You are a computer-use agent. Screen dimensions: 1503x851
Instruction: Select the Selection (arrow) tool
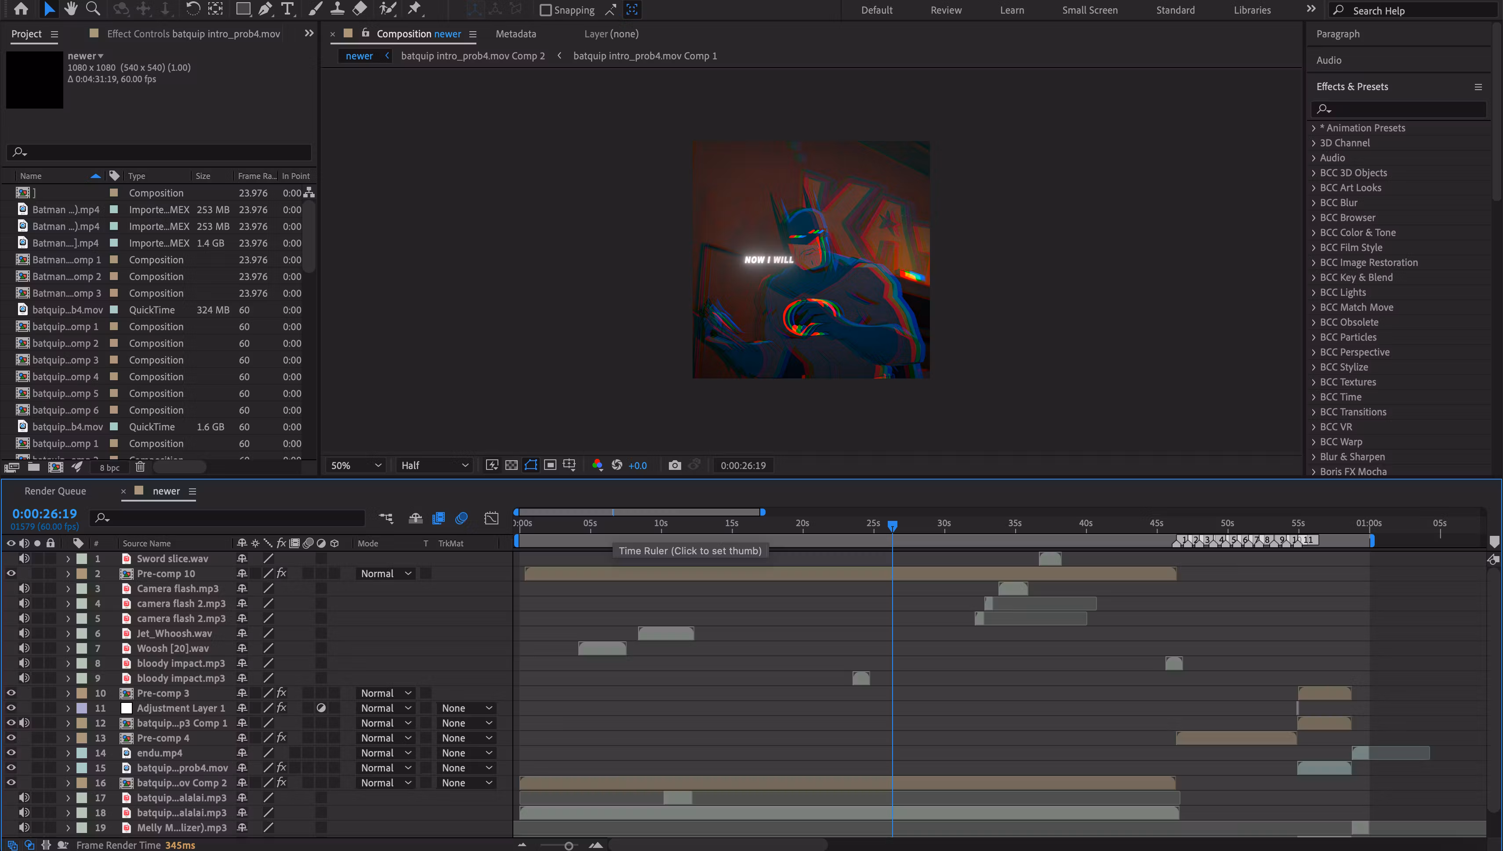tap(49, 9)
